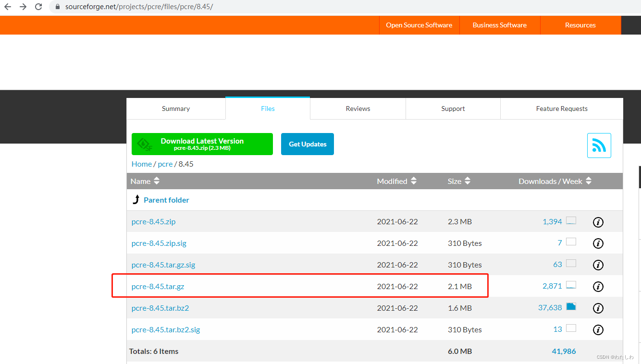
Task: Click the Totals: 6 Items text
Action: 154,352
